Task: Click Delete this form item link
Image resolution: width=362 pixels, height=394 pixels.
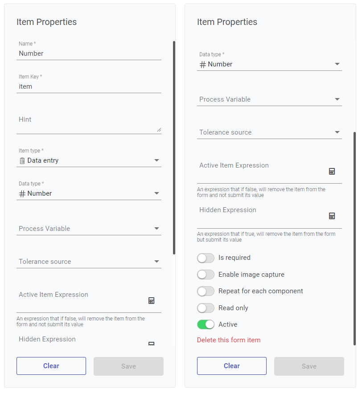Action: pos(229,340)
